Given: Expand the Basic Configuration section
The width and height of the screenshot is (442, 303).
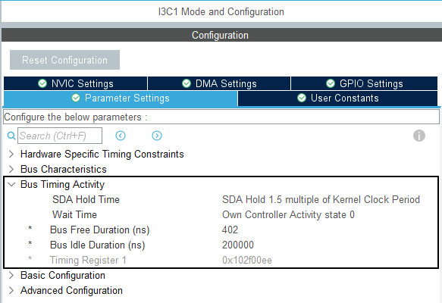Looking at the screenshot, I should (x=11, y=276).
